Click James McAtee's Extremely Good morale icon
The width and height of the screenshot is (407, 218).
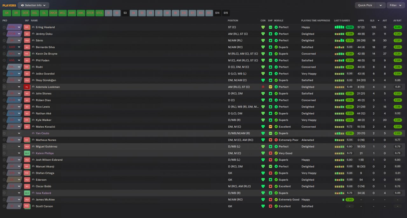click(x=276, y=200)
